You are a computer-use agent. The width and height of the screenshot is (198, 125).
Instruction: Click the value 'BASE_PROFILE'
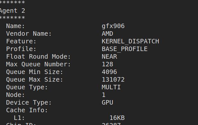(125, 49)
